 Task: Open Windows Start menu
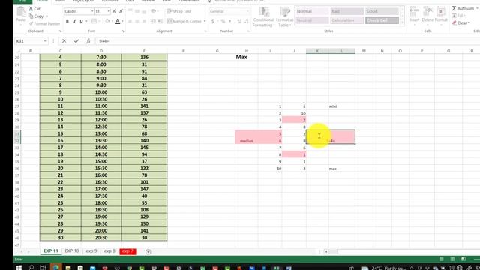click(x=19, y=268)
